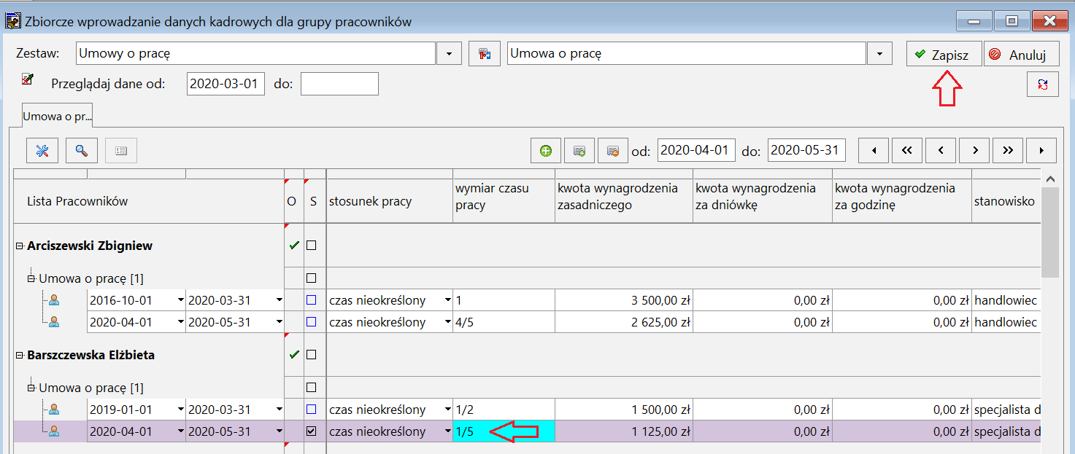Click the person icon in the highlighted Barszczewska row
1075x454 pixels.
tap(54, 431)
